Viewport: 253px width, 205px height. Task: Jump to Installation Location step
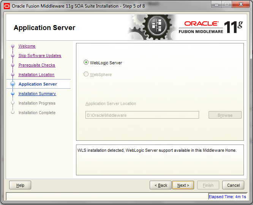tap(36, 75)
